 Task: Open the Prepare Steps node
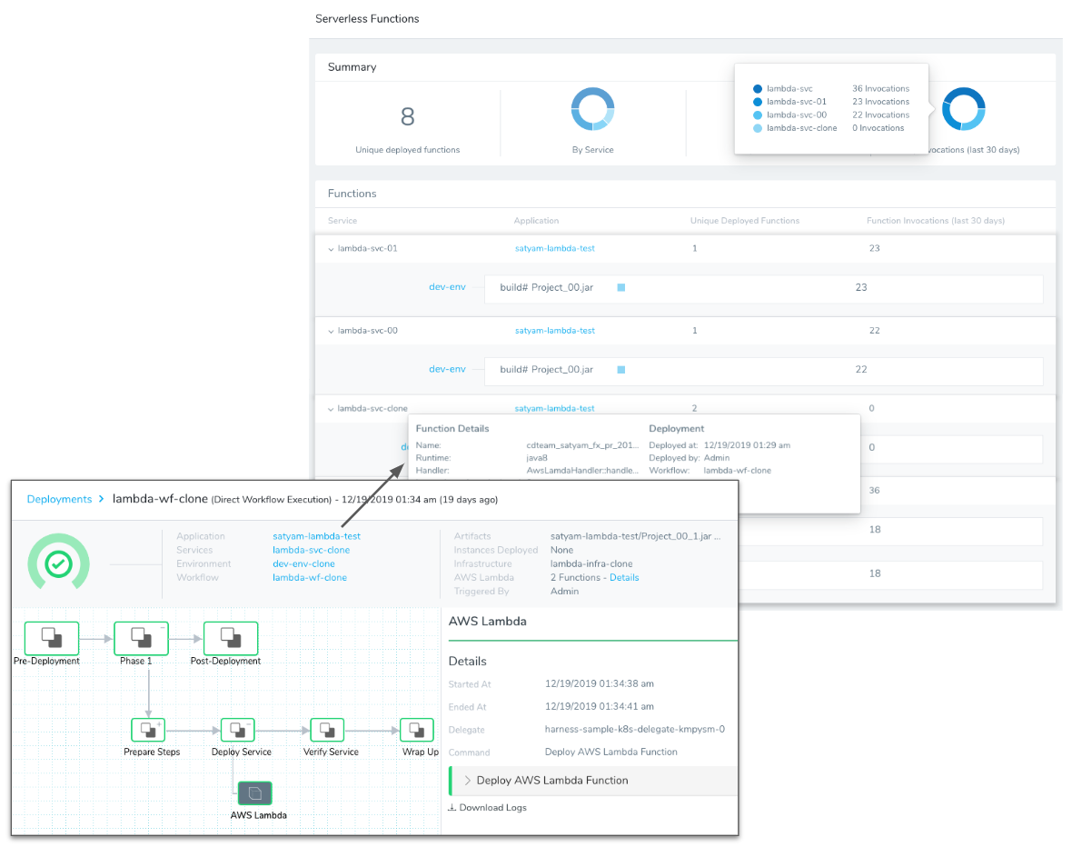(148, 730)
